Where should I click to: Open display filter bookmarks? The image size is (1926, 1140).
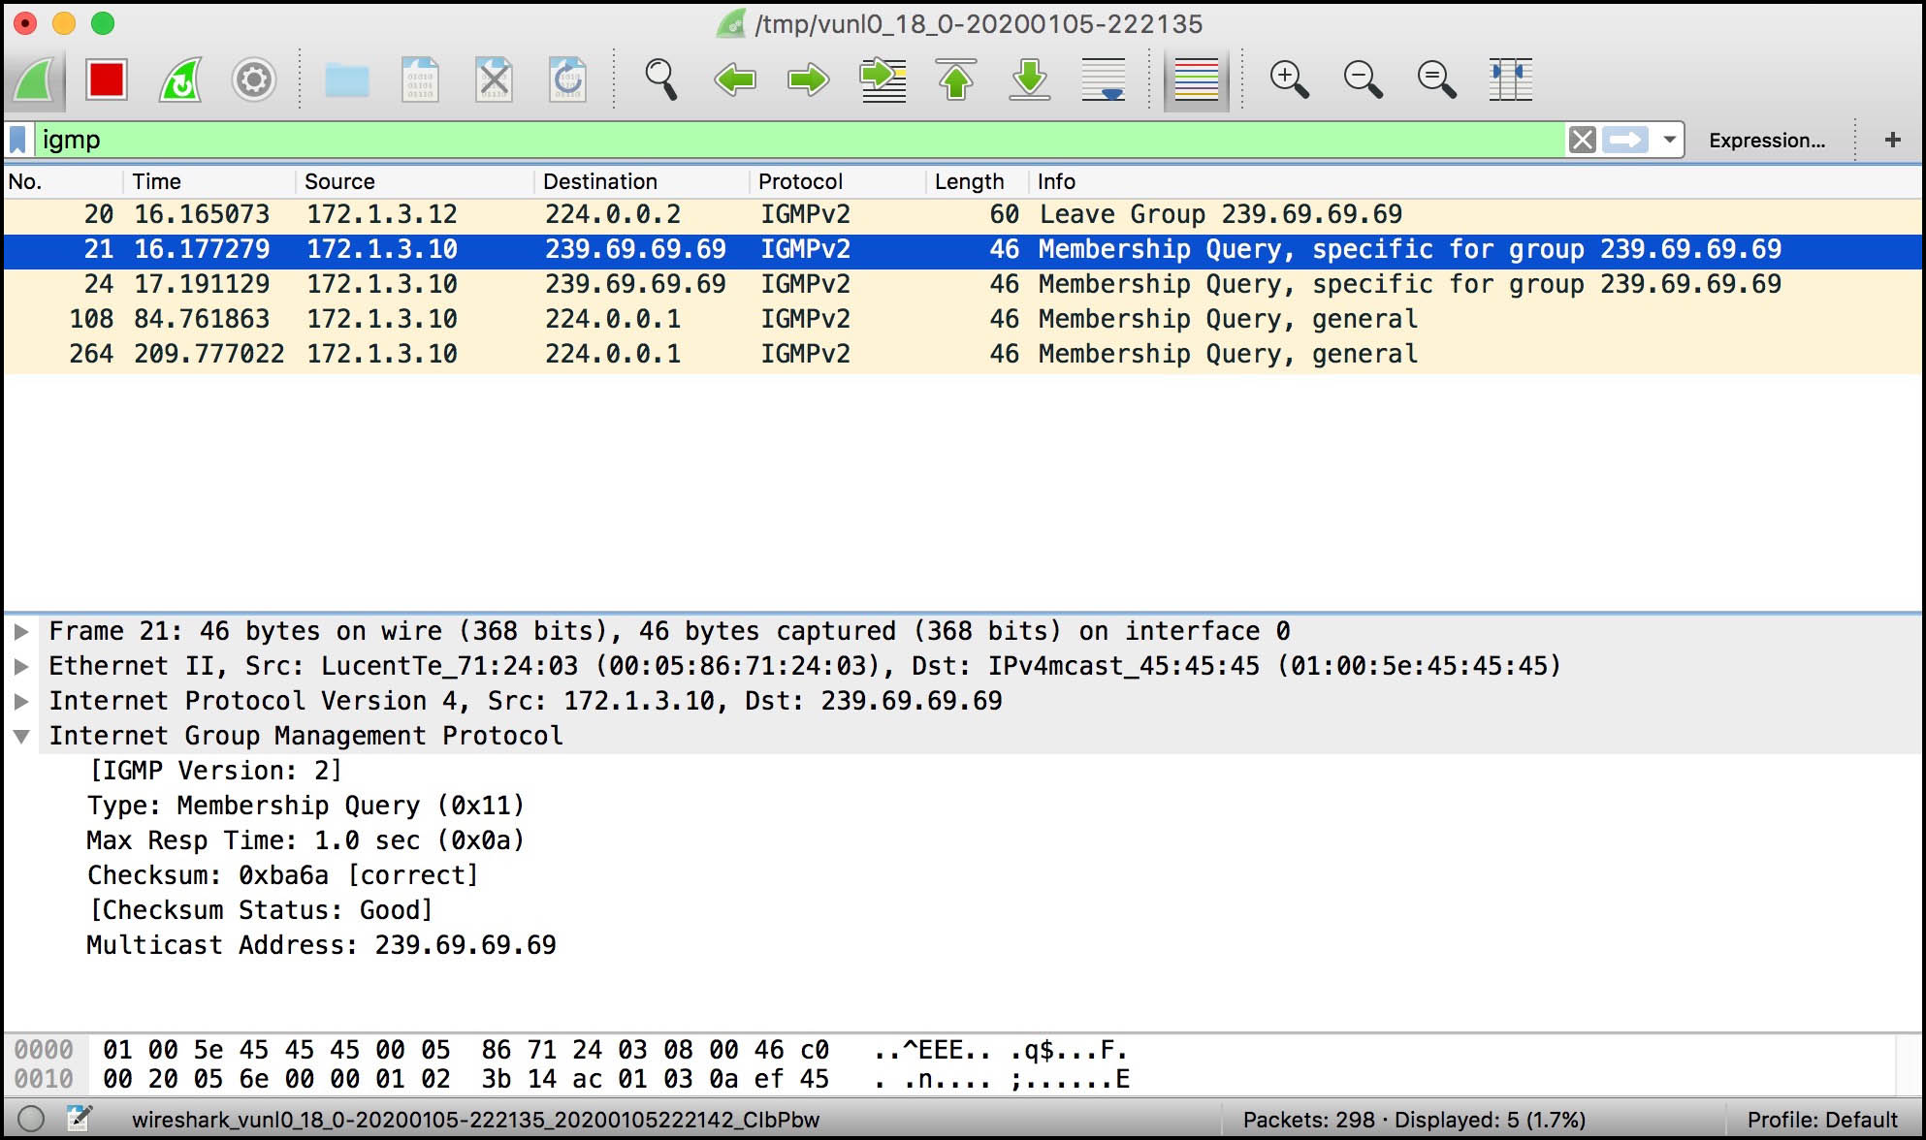pos(17,140)
